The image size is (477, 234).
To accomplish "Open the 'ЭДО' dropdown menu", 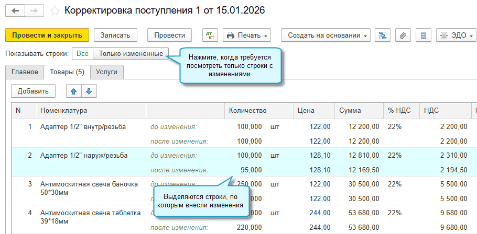I will tap(456, 36).
